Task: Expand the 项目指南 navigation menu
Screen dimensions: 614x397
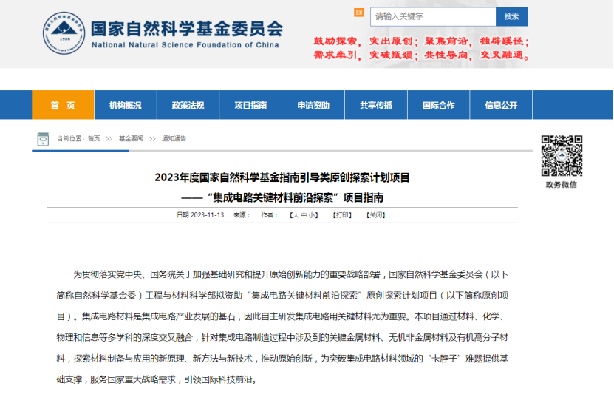Action: pos(250,105)
